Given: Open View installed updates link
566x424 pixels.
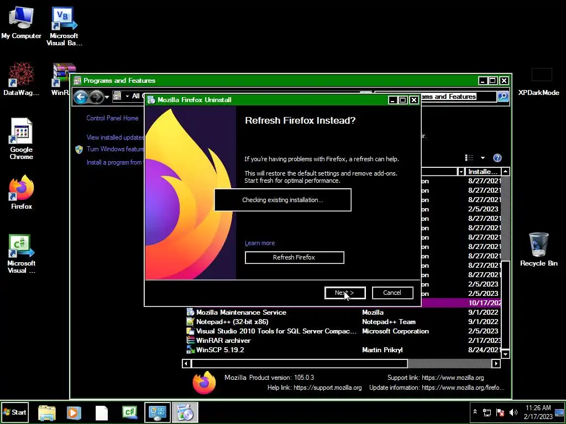Looking at the screenshot, I should [x=115, y=137].
